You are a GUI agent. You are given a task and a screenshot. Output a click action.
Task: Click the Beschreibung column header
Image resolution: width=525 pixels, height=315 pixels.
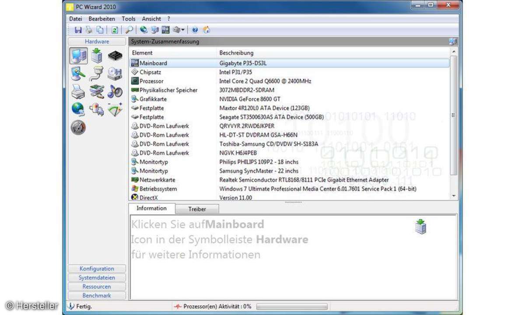(333, 53)
